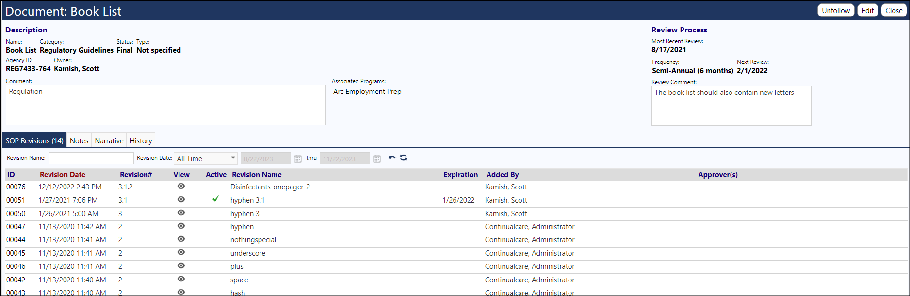View nothingspecial revision eye icon

[x=181, y=239]
